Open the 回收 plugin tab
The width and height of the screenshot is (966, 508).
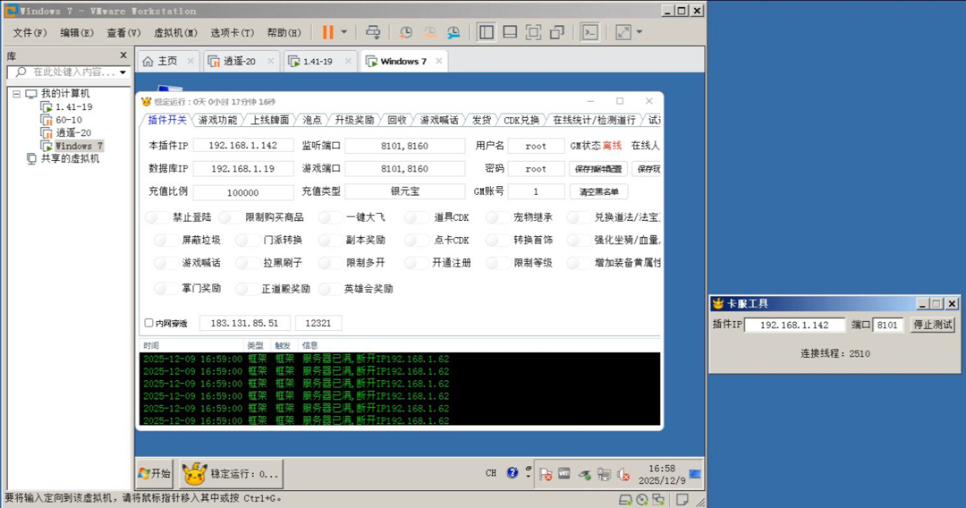click(396, 120)
